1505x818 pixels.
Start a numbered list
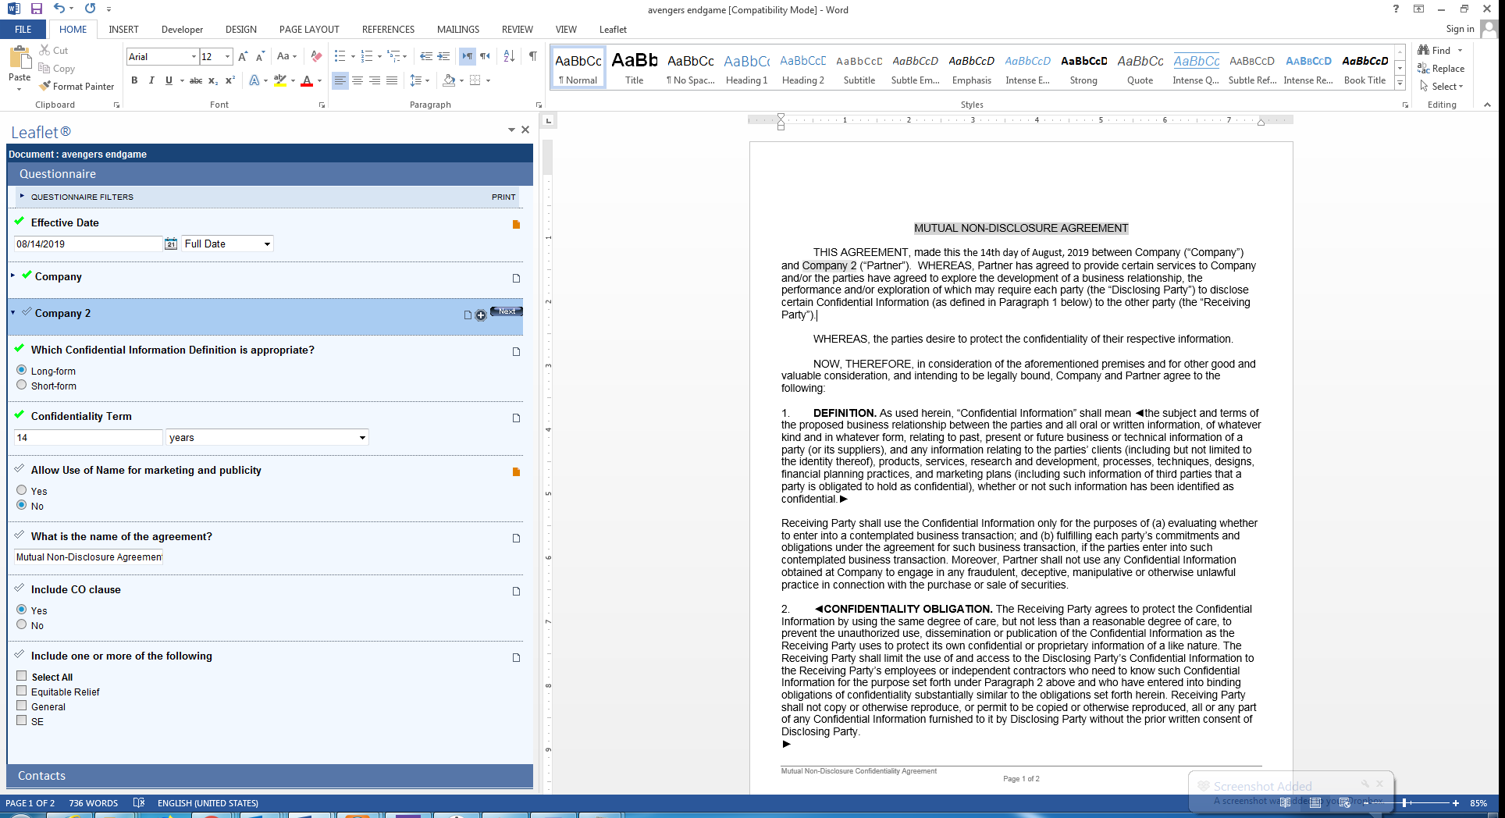point(367,56)
